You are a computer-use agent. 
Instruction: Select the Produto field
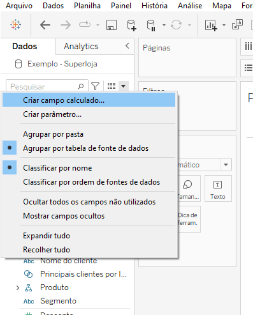pyautogui.click(x=54, y=288)
